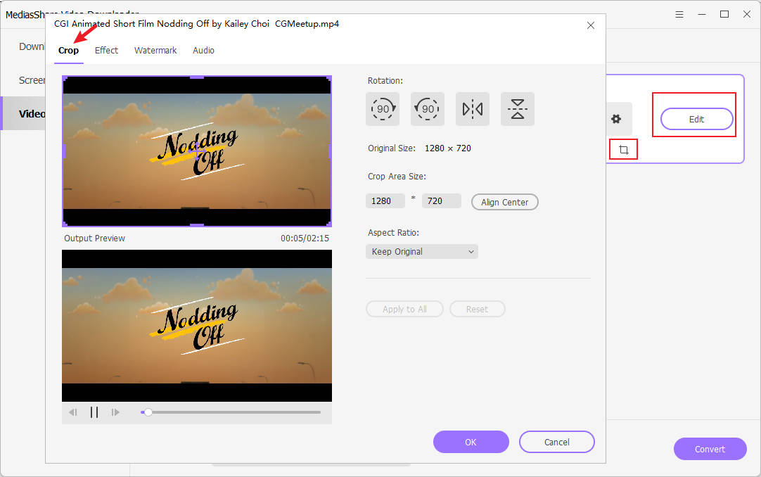761x477 pixels.
Task: Click the crop width field 1280
Action: (x=385, y=201)
